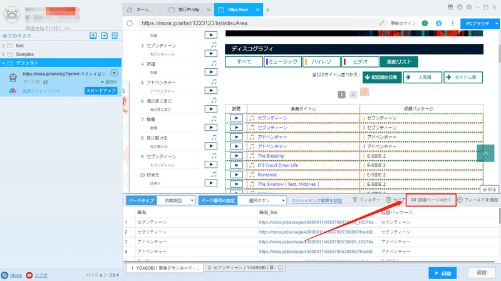This screenshot has width=501, height=281.
Task: Open the フィルター option
Action: [x=366, y=200]
